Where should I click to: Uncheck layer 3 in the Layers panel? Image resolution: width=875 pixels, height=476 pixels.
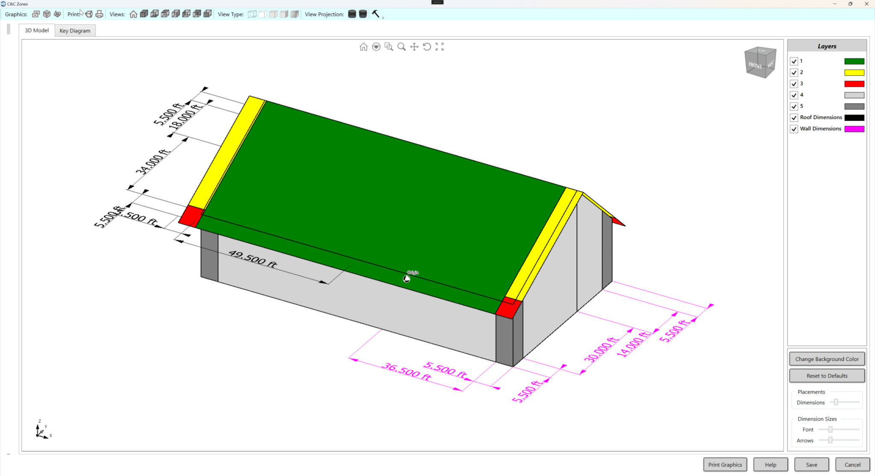794,84
